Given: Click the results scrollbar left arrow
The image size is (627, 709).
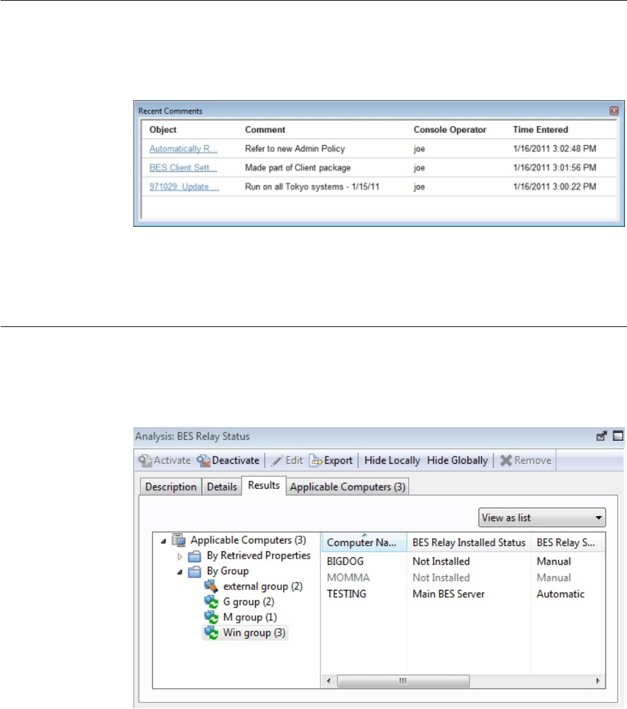Looking at the screenshot, I should [x=329, y=681].
